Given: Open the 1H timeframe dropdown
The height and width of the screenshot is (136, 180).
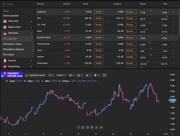Looking at the screenshot, I should tap(51, 75).
